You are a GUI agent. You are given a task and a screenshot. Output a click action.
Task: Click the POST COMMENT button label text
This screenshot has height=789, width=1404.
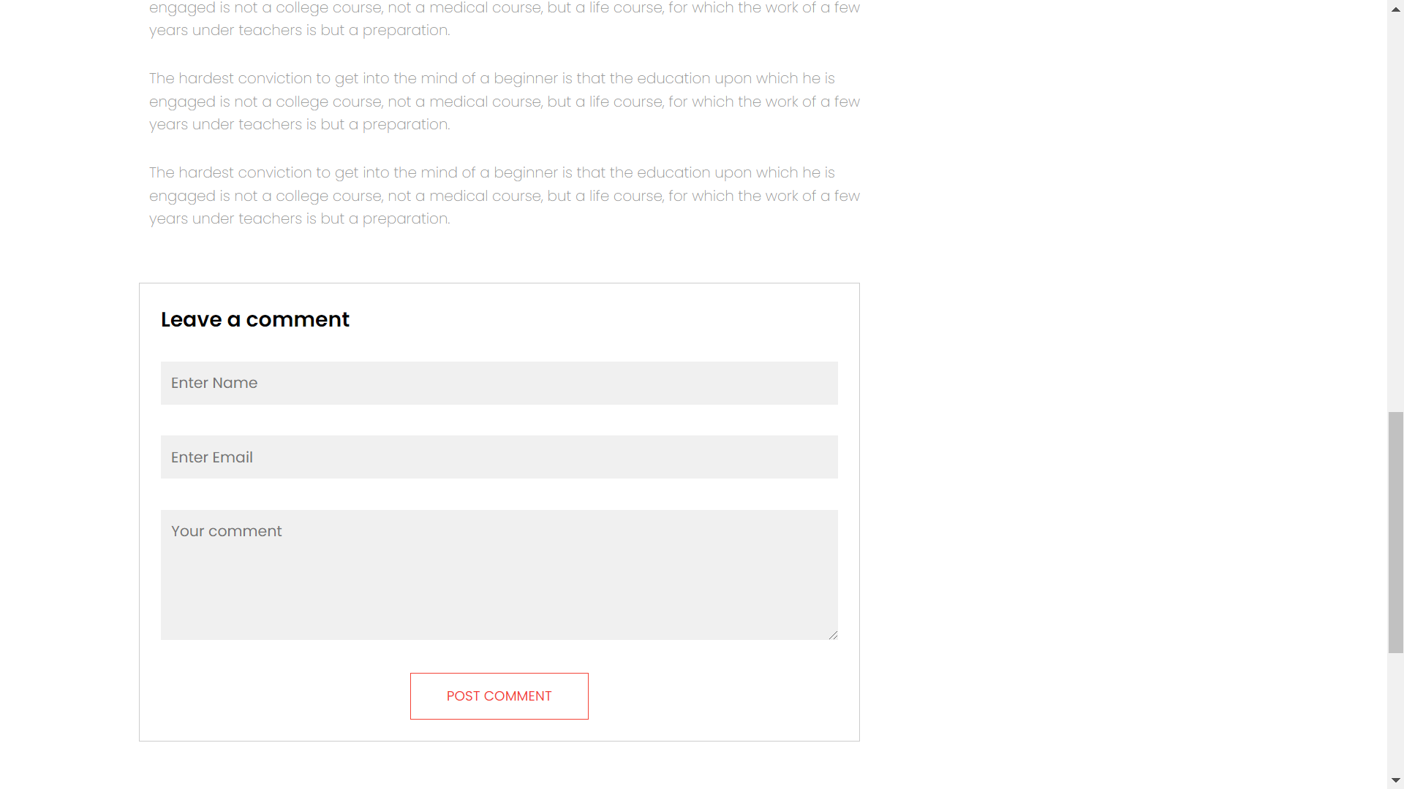click(x=499, y=695)
